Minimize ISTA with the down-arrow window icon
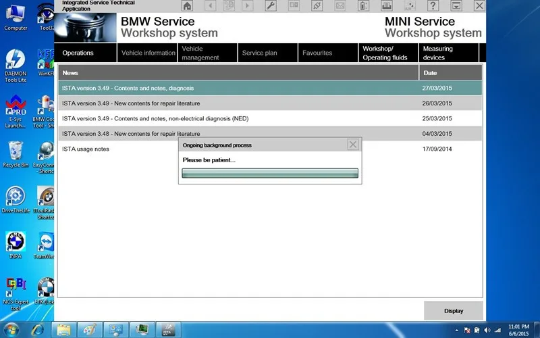This screenshot has height=338, width=540. (x=456, y=5)
